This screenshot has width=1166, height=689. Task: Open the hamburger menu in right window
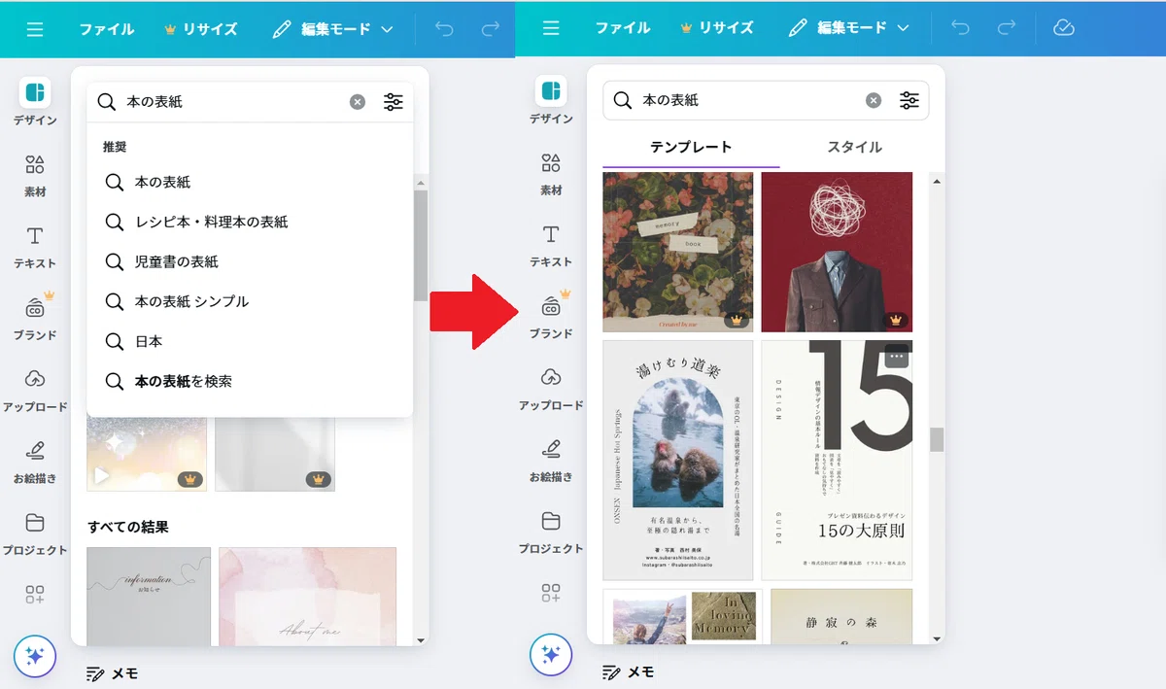click(551, 28)
